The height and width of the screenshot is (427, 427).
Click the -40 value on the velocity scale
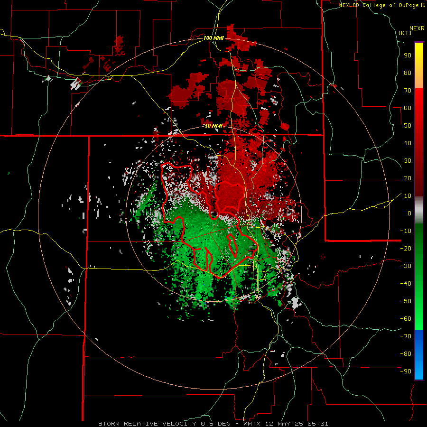pos(406,284)
